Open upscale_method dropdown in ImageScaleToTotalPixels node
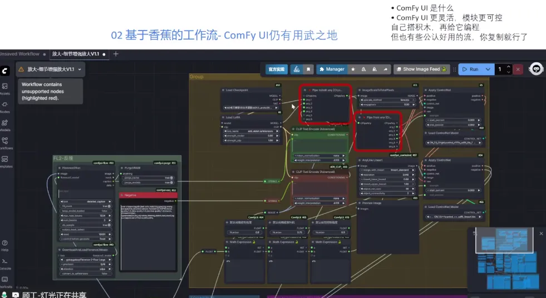This screenshot has width=546, height=298. pos(387,100)
